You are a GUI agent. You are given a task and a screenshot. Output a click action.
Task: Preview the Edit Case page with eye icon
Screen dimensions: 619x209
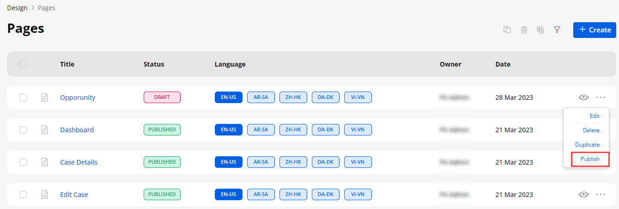click(584, 195)
